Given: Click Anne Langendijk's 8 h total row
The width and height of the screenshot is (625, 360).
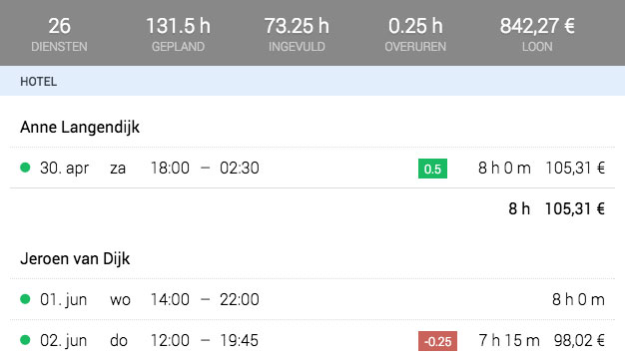Looking at the screenshot, I should pos(312,208).
